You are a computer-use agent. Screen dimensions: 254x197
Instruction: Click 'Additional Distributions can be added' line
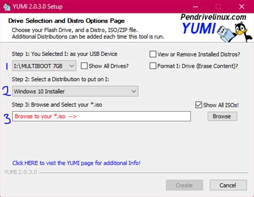point(88,36)
